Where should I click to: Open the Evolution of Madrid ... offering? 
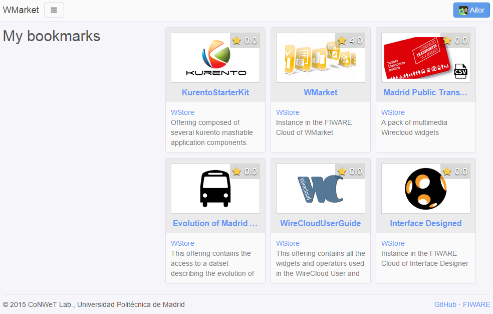click(215, 223)
